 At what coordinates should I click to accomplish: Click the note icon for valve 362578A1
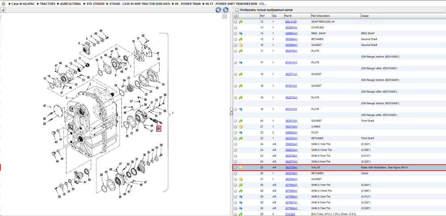tap(241, 168)
